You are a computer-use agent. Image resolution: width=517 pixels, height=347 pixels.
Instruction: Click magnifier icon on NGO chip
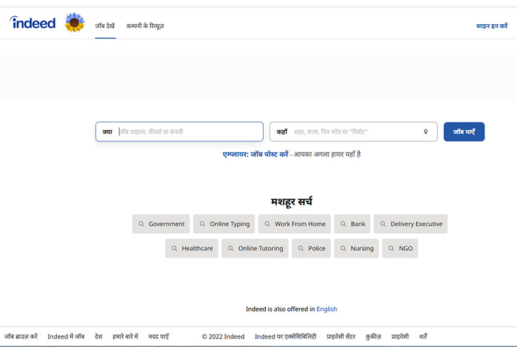click(x=391, y=248)
